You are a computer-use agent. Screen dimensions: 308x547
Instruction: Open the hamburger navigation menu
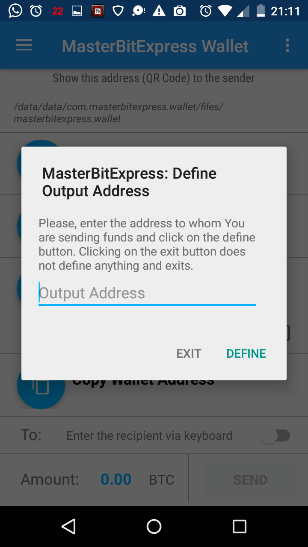pos(24,45)
